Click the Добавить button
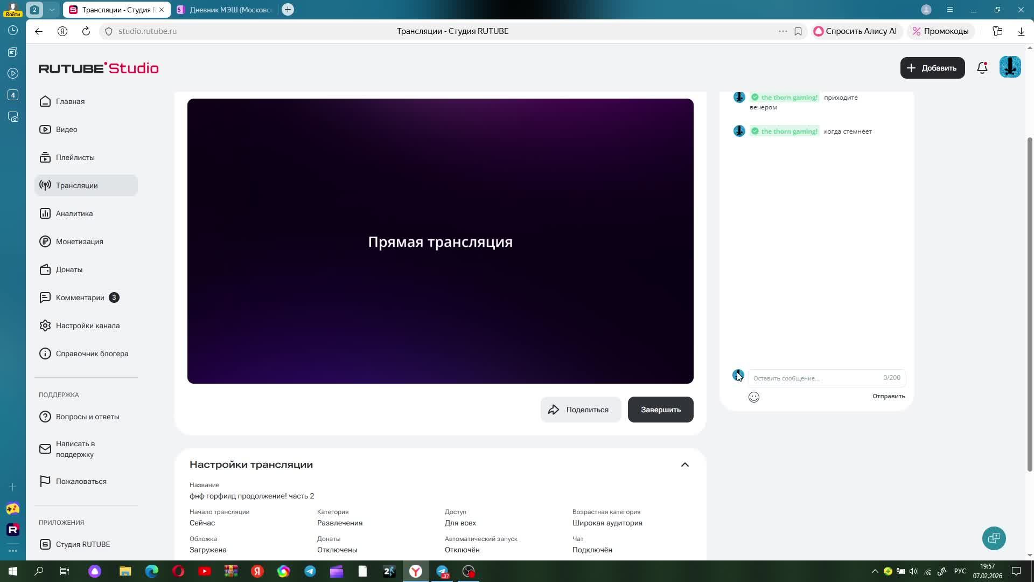Screen dimensions: 1034x582 tap(932, 68)
